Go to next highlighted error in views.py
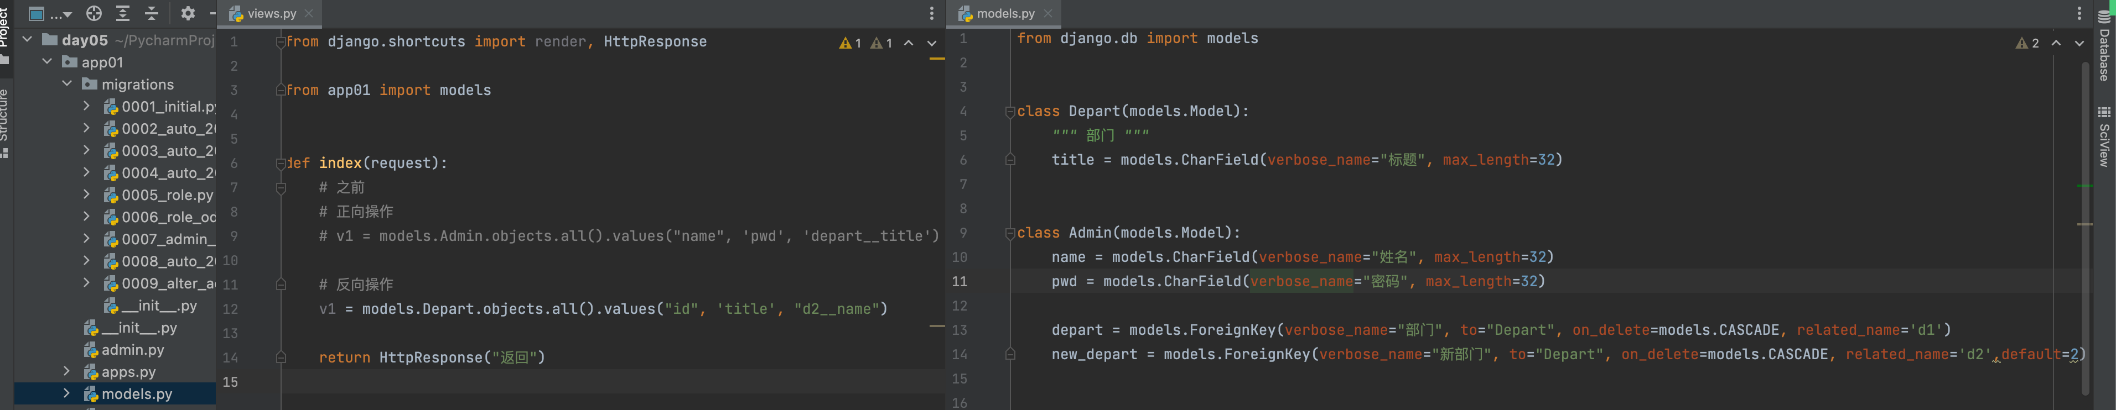Image resolution: width=2116 pixels, height=410 pixels. 931,43
